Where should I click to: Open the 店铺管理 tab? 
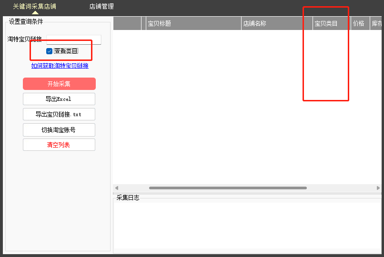101,6
